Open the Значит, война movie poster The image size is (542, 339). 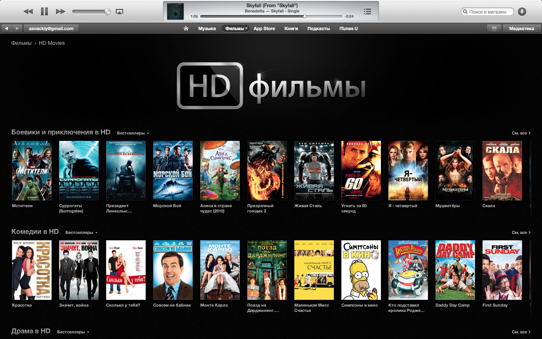79,270
